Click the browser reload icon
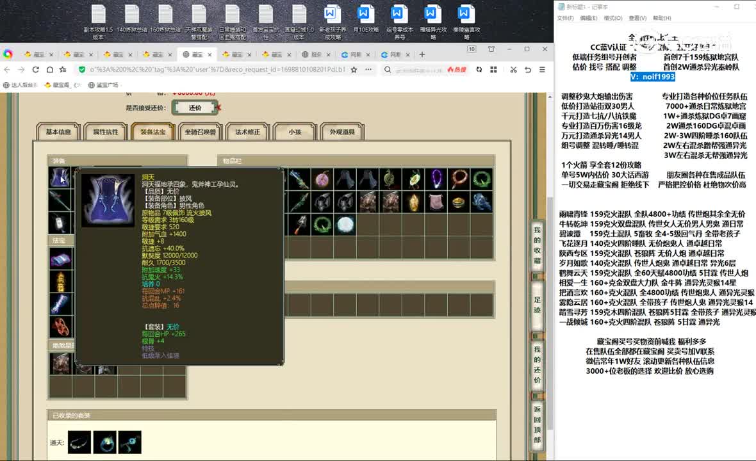The image size is (756, 461). (x=35, y=69)
